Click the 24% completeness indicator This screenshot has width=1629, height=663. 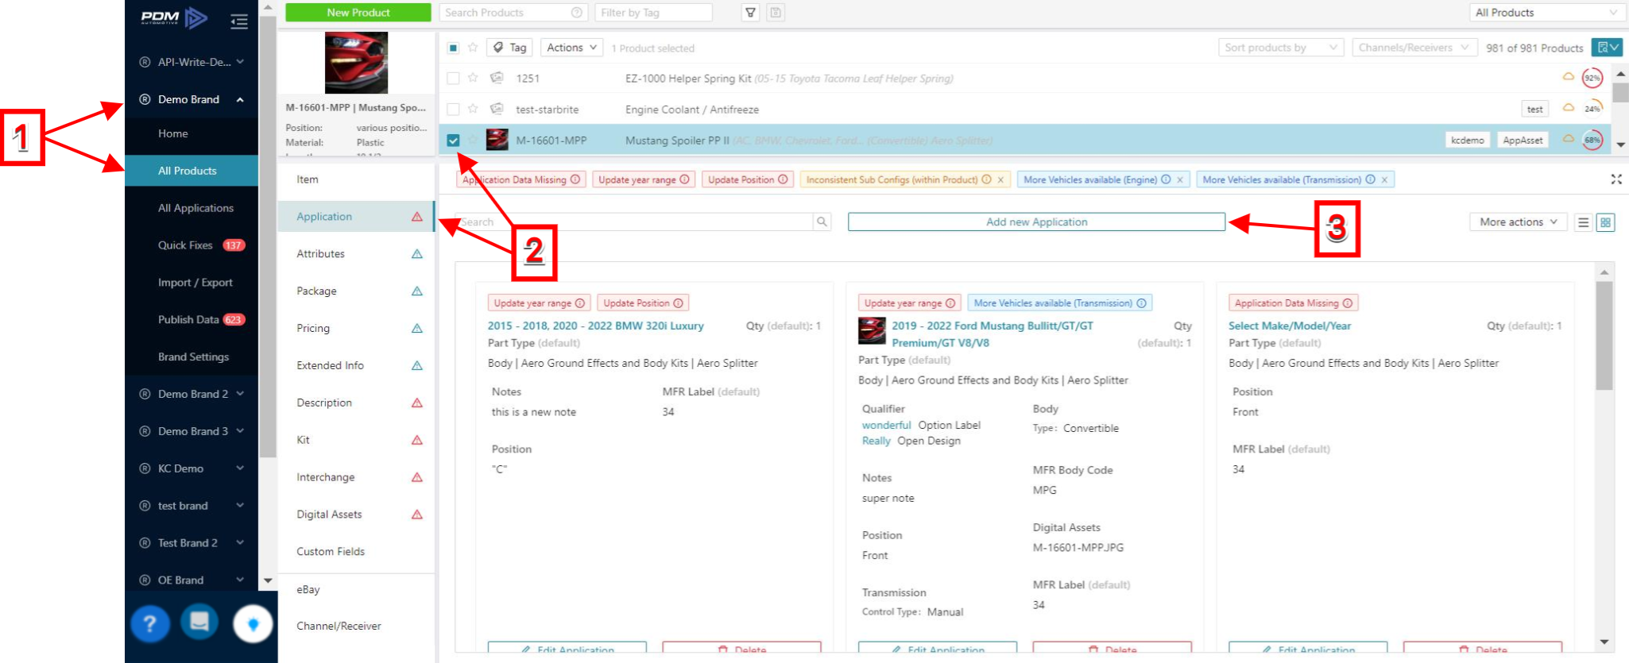click(1592, 109)
